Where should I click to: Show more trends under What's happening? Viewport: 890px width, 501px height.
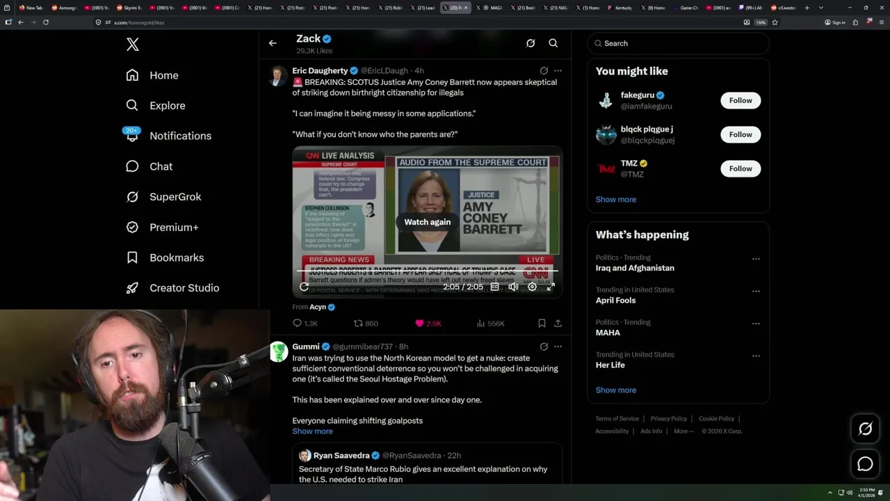(615, 390)
